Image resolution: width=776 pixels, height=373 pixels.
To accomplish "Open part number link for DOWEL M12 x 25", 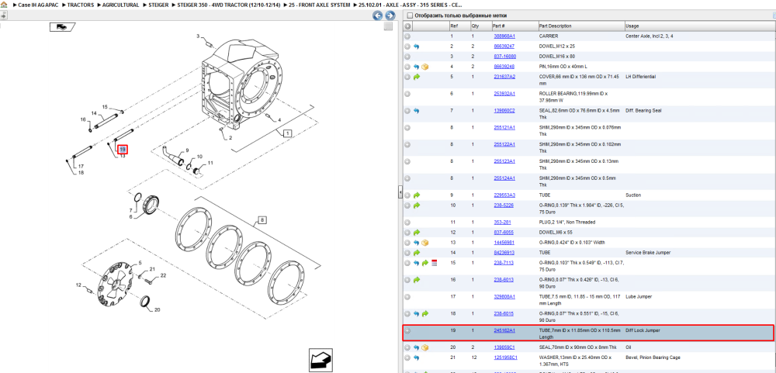I will coord(504,46).
